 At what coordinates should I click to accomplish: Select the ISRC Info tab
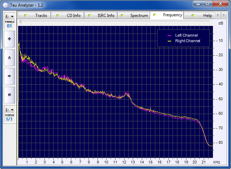point(102,16)
